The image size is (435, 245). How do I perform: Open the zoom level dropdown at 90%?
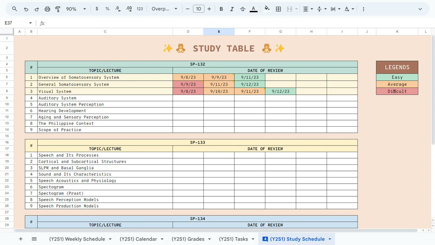click(x=76, y=9)
